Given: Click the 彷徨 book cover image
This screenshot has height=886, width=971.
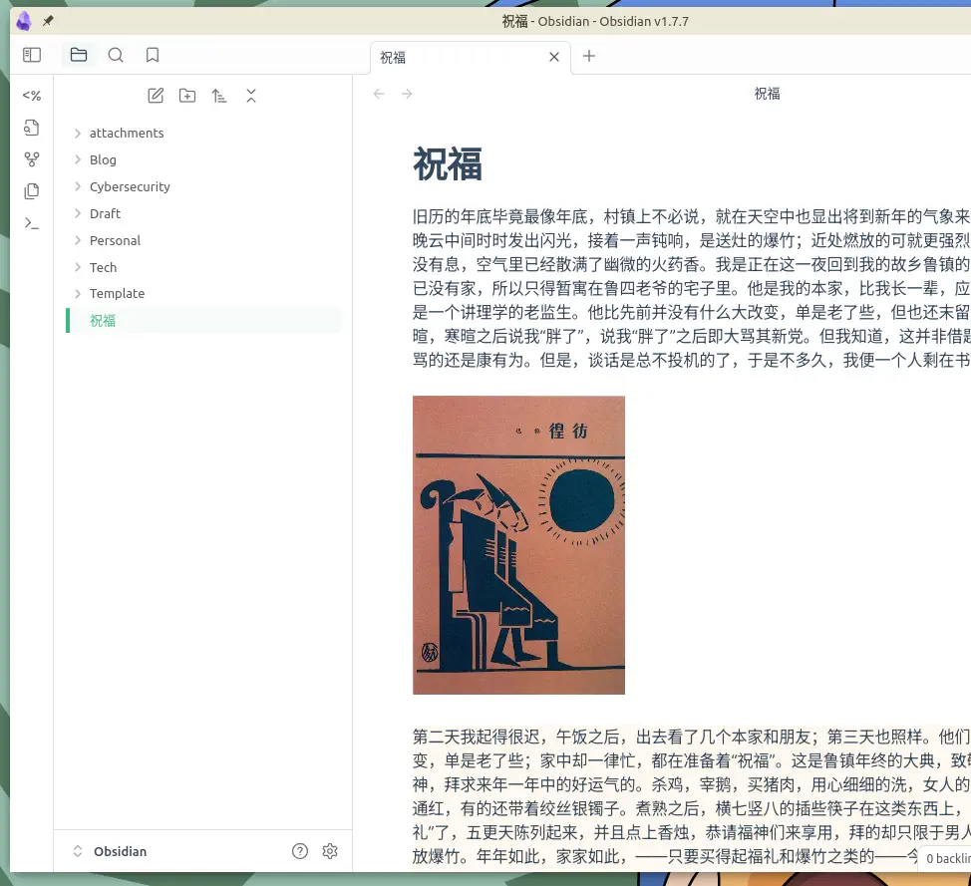Looking at the screenshot, I should click(519, 545).
